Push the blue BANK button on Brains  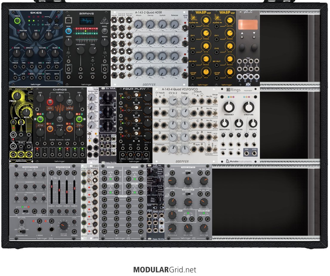point(68,31)
